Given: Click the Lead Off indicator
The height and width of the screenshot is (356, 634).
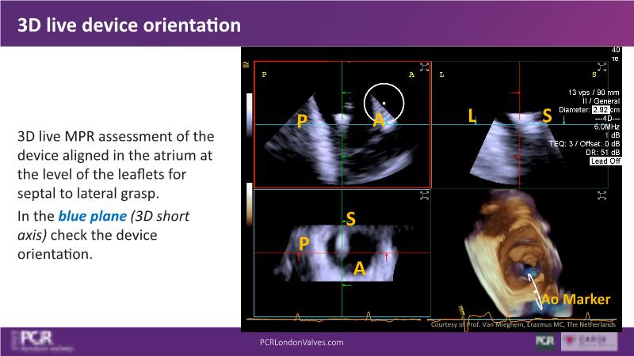Looking at the screenshot, I should pyautogui.click(x=605, y=161).
